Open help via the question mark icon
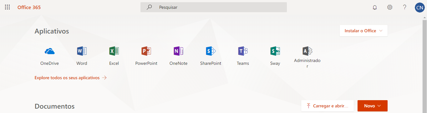This screenshot has height=113, width=427. coord(404,7)
